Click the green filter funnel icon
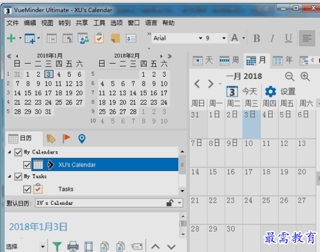 click(56, 247)
